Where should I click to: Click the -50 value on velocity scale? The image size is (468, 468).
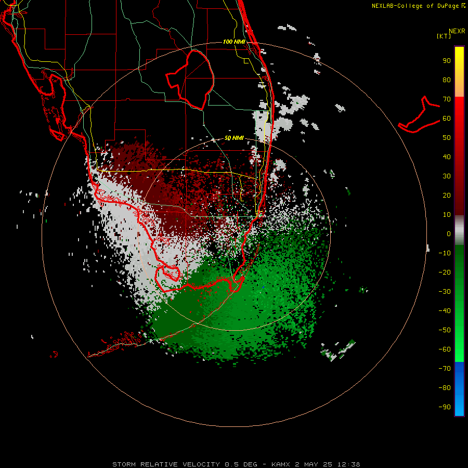tap(445, 330)
